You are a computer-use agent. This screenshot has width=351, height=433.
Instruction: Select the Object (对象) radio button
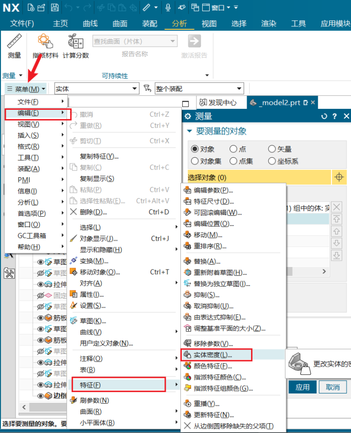tap(195, 149)
